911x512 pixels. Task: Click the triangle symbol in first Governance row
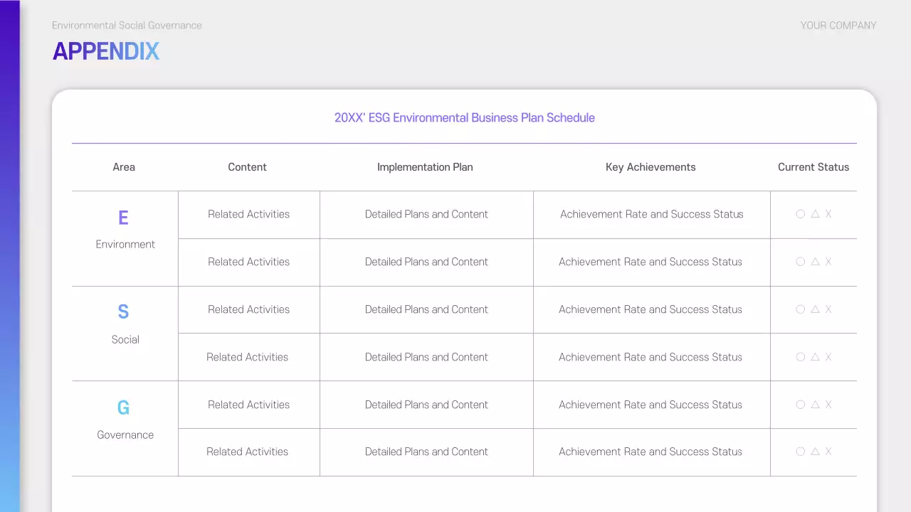[x=815, y=405]
